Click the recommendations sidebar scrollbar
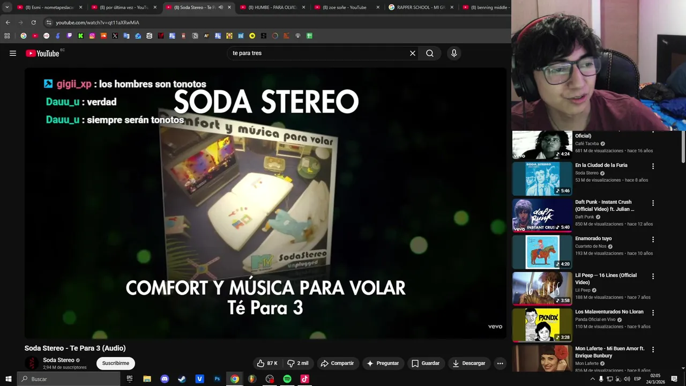Image resolution: width=686 pixels, height=386 pixels. pos(683,146)
